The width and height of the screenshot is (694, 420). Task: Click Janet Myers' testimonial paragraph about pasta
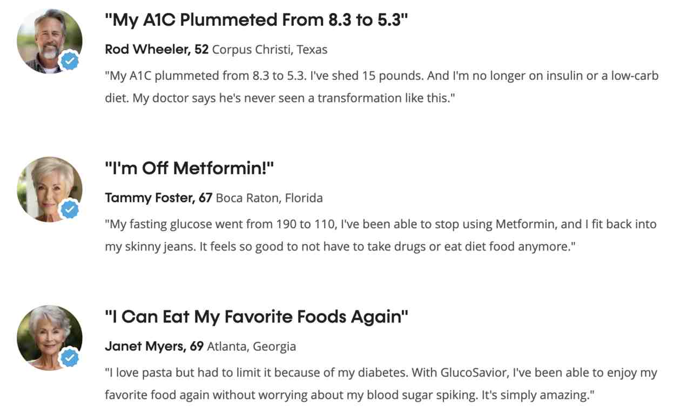click(380, 384)
